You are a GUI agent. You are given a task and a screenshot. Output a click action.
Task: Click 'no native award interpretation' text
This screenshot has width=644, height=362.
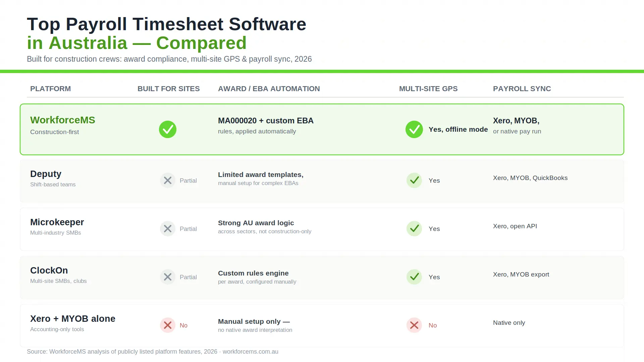pos(255,330)
